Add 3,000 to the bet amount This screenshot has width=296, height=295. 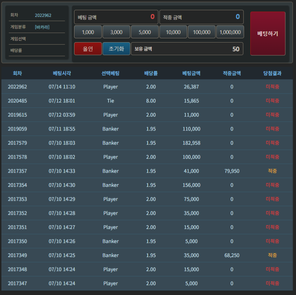[x=116, y=32]
